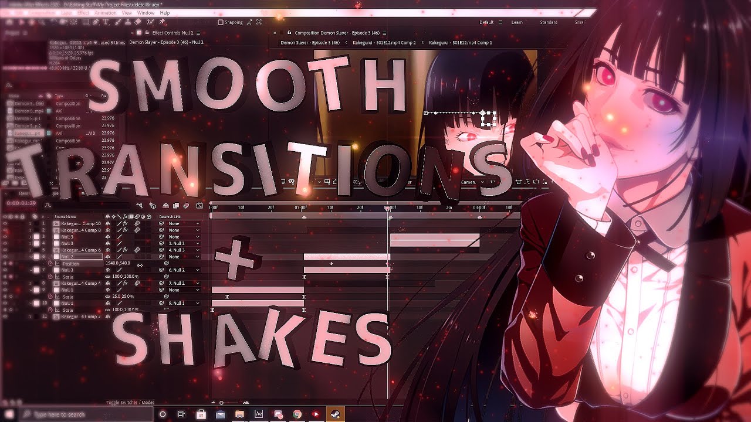
Task: Select the Rectangle shape tool
Action: [86, 22]
